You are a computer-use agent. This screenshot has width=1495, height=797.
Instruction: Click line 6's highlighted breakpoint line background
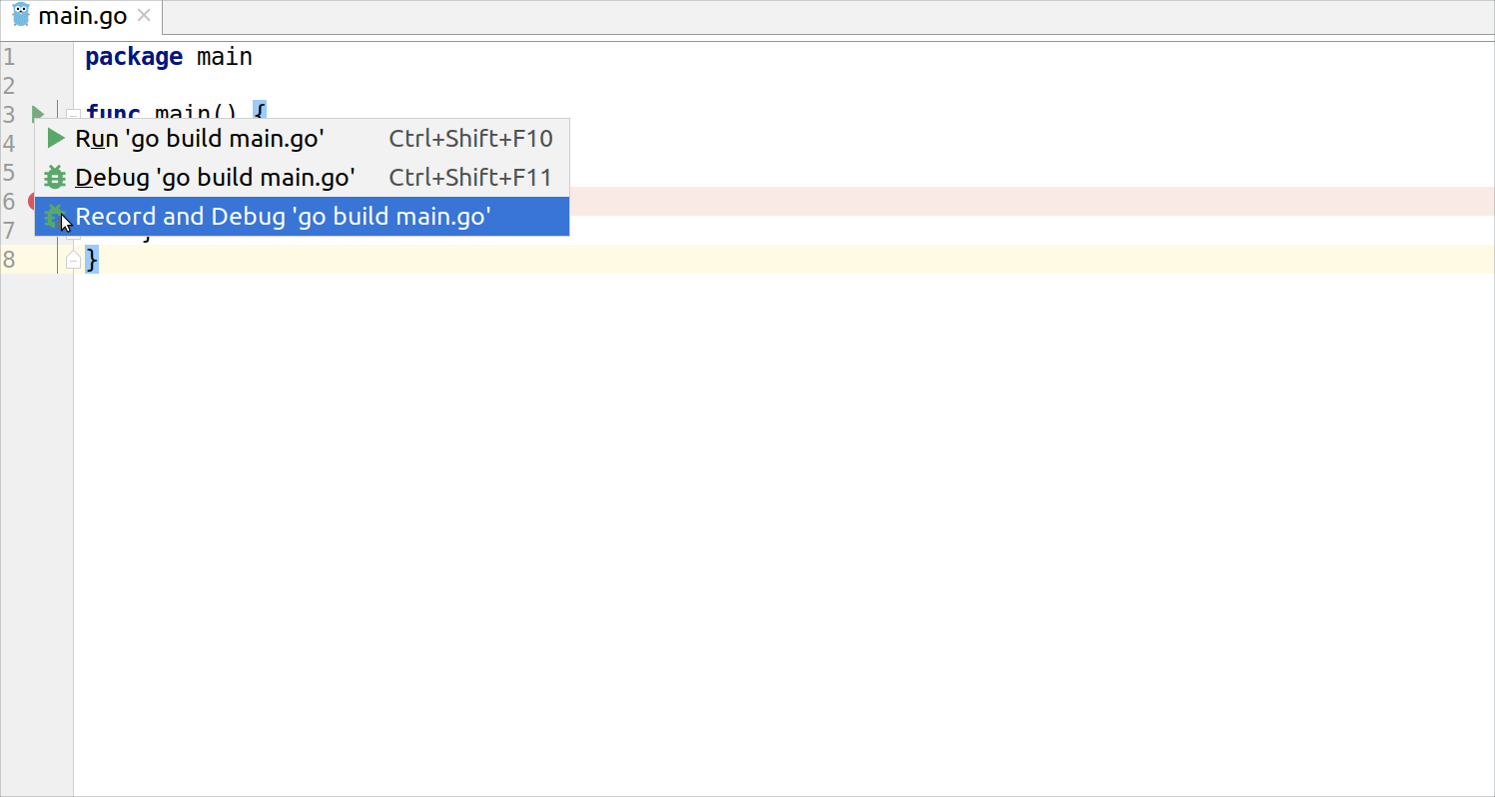click(899, 201)
